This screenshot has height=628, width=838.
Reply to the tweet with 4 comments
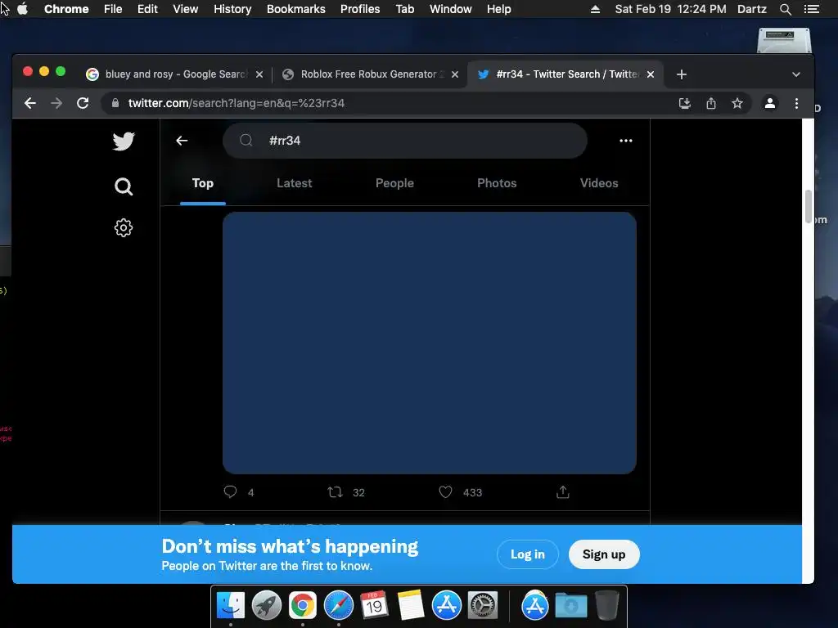tap(230, 491)
